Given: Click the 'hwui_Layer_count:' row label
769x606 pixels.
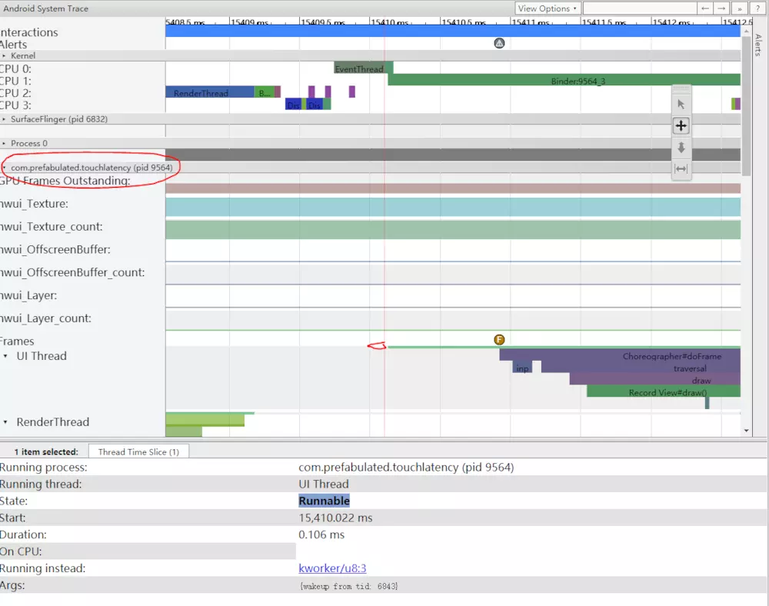Looking at the screenshot, I should click(45, 318).
